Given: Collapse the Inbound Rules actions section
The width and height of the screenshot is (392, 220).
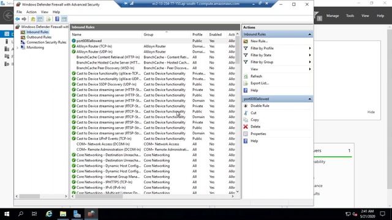Looking at the screenshot, I should point(310,34).
